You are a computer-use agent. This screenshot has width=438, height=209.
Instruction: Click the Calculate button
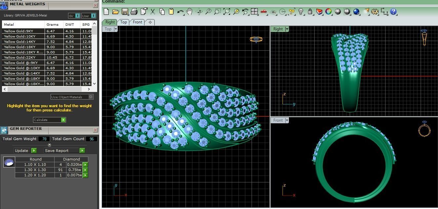point(50,120)
